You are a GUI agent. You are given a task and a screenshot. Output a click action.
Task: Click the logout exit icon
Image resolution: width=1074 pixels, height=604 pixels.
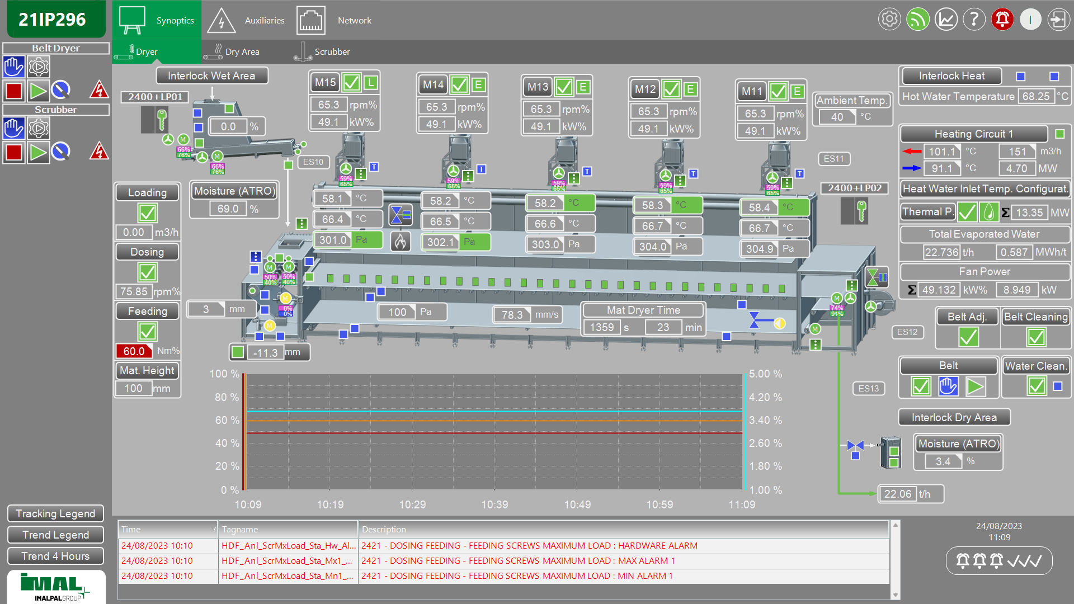pyautogui.click(x=1058, y=20)
